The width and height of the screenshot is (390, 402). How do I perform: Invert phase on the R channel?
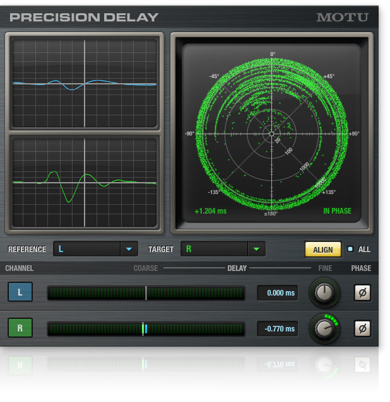click(362, 328)
